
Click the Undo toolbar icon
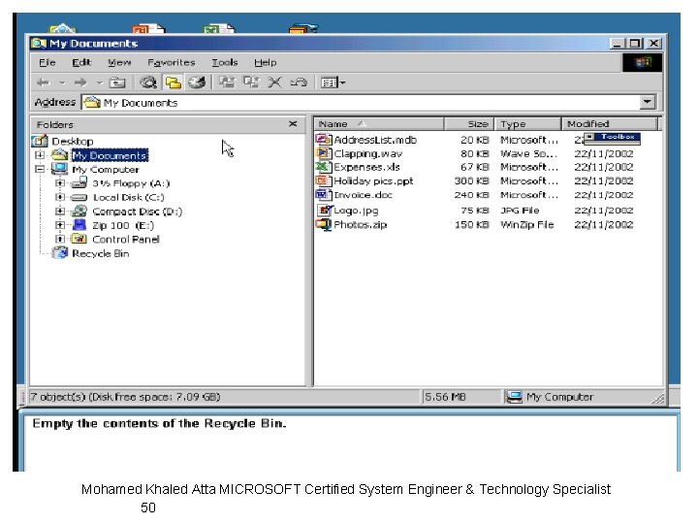(299, 82)
